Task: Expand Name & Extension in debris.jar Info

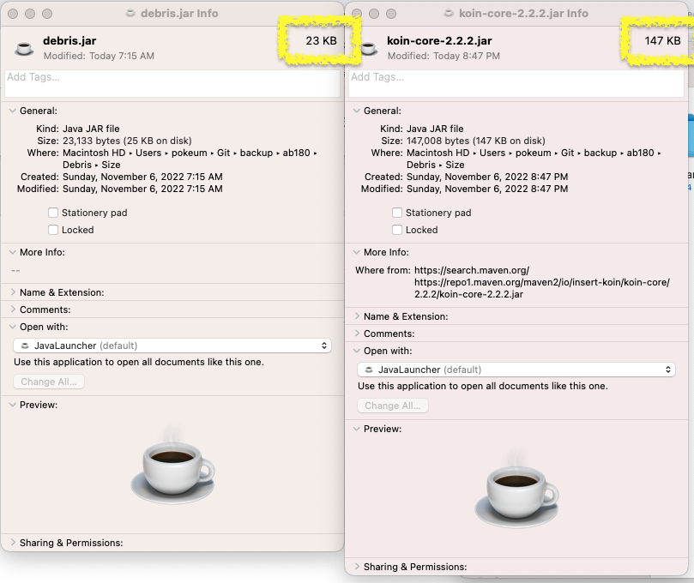Action: [x=12, y=292]
